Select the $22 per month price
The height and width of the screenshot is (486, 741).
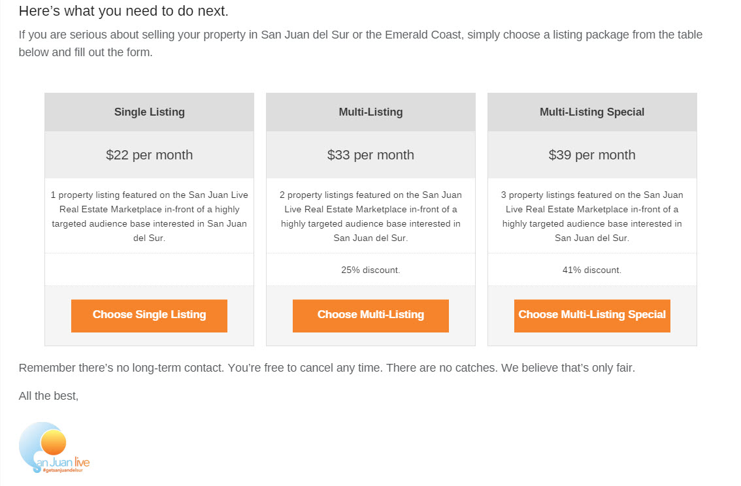pyautogui.click(x=150, y=155)
